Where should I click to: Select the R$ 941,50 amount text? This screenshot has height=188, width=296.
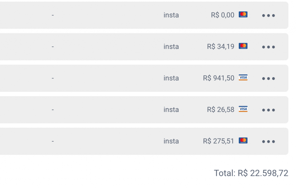coord(219,78)
